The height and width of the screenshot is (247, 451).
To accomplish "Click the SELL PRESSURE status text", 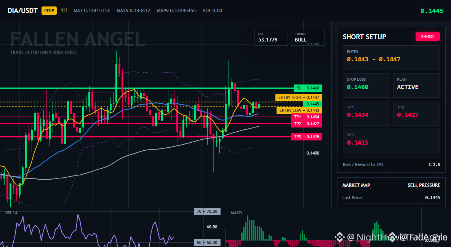I will click(424, 185).
